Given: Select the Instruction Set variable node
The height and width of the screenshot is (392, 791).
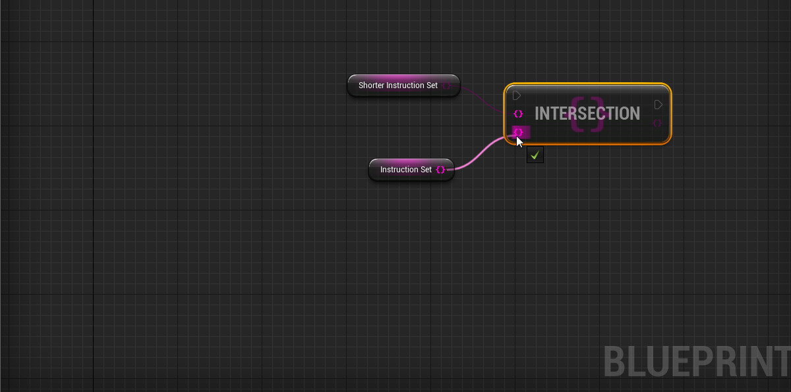Looking at the screenshot, I should point(405,170).
